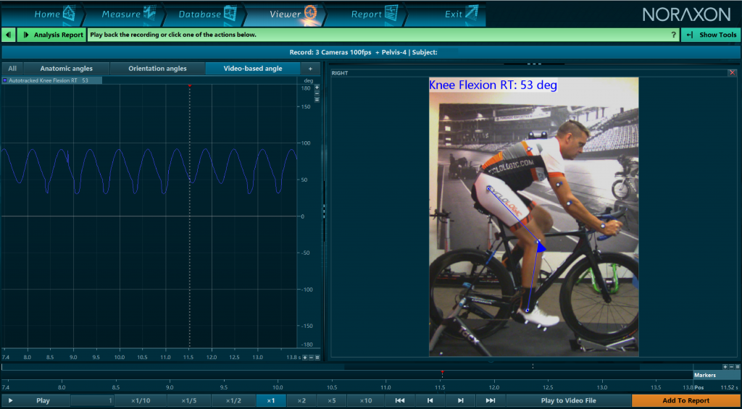This screenshot has height=409, width=742.
Task: Zoom in the graph's vertical axis
Action: [x=317, y=88]
